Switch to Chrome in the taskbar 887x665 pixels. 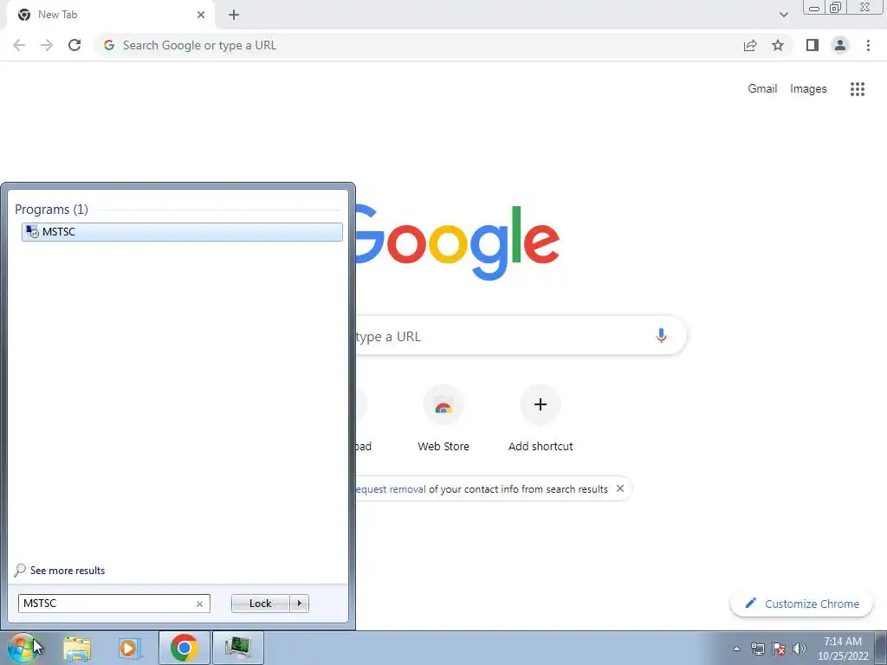tap(185, 648)
